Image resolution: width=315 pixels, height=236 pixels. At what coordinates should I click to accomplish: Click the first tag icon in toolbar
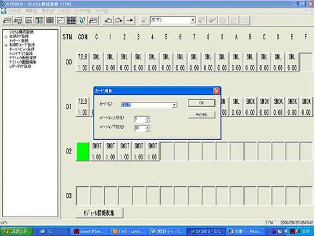coord(7,21)
